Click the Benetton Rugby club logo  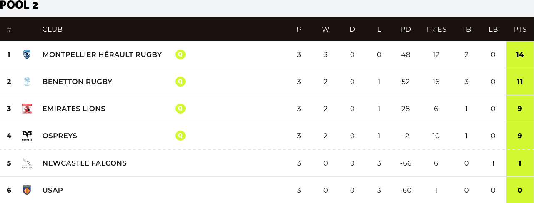[27, 82]
